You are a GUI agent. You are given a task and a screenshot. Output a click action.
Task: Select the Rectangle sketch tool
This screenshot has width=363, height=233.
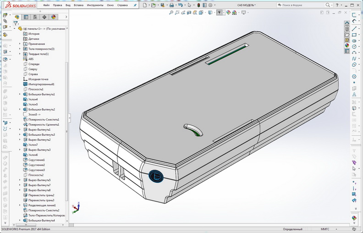click(354, 35)
